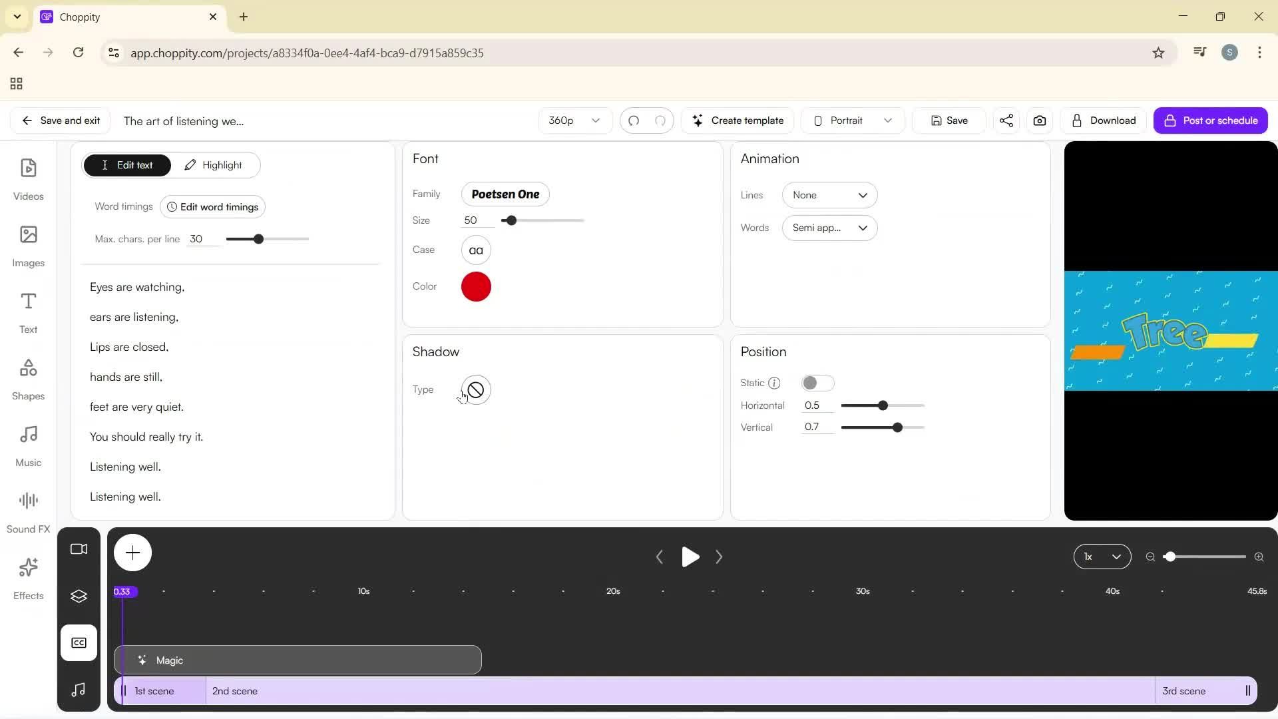1278x719 pixels.
Task: Toggle the Static position switch
Action: (817, 383)
